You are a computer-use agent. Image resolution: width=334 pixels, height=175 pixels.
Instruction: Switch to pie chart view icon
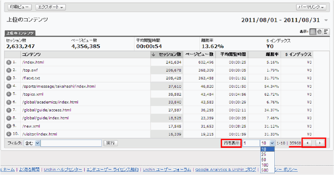click(x=319, y=32)
